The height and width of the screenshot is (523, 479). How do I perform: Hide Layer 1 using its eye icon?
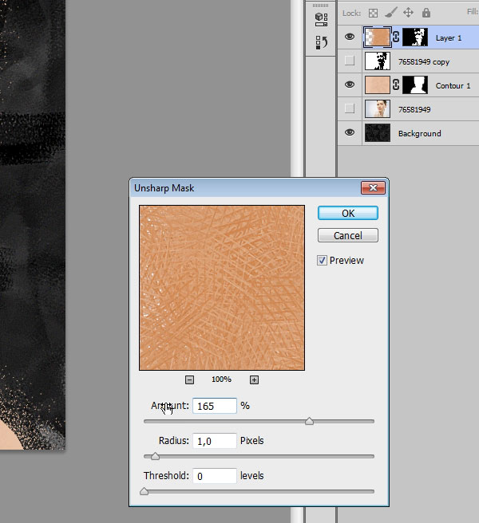click(x=350, y=37)
